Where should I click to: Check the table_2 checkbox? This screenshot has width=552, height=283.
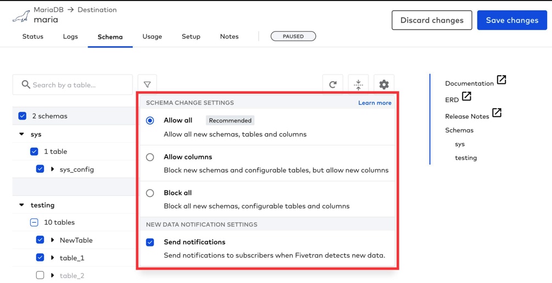[x=40, y=275]
